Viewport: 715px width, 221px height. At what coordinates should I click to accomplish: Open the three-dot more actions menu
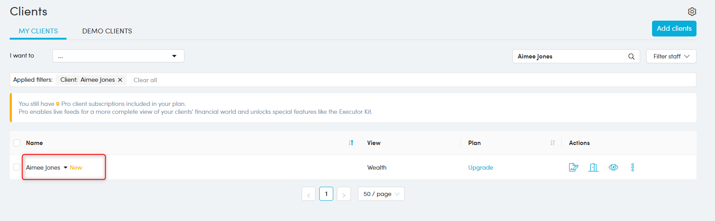(x=633, y=167)
